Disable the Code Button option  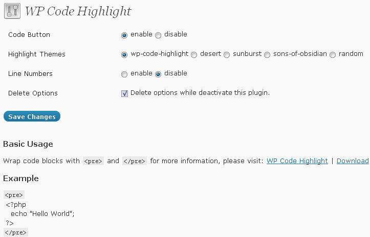pos(158,35)
